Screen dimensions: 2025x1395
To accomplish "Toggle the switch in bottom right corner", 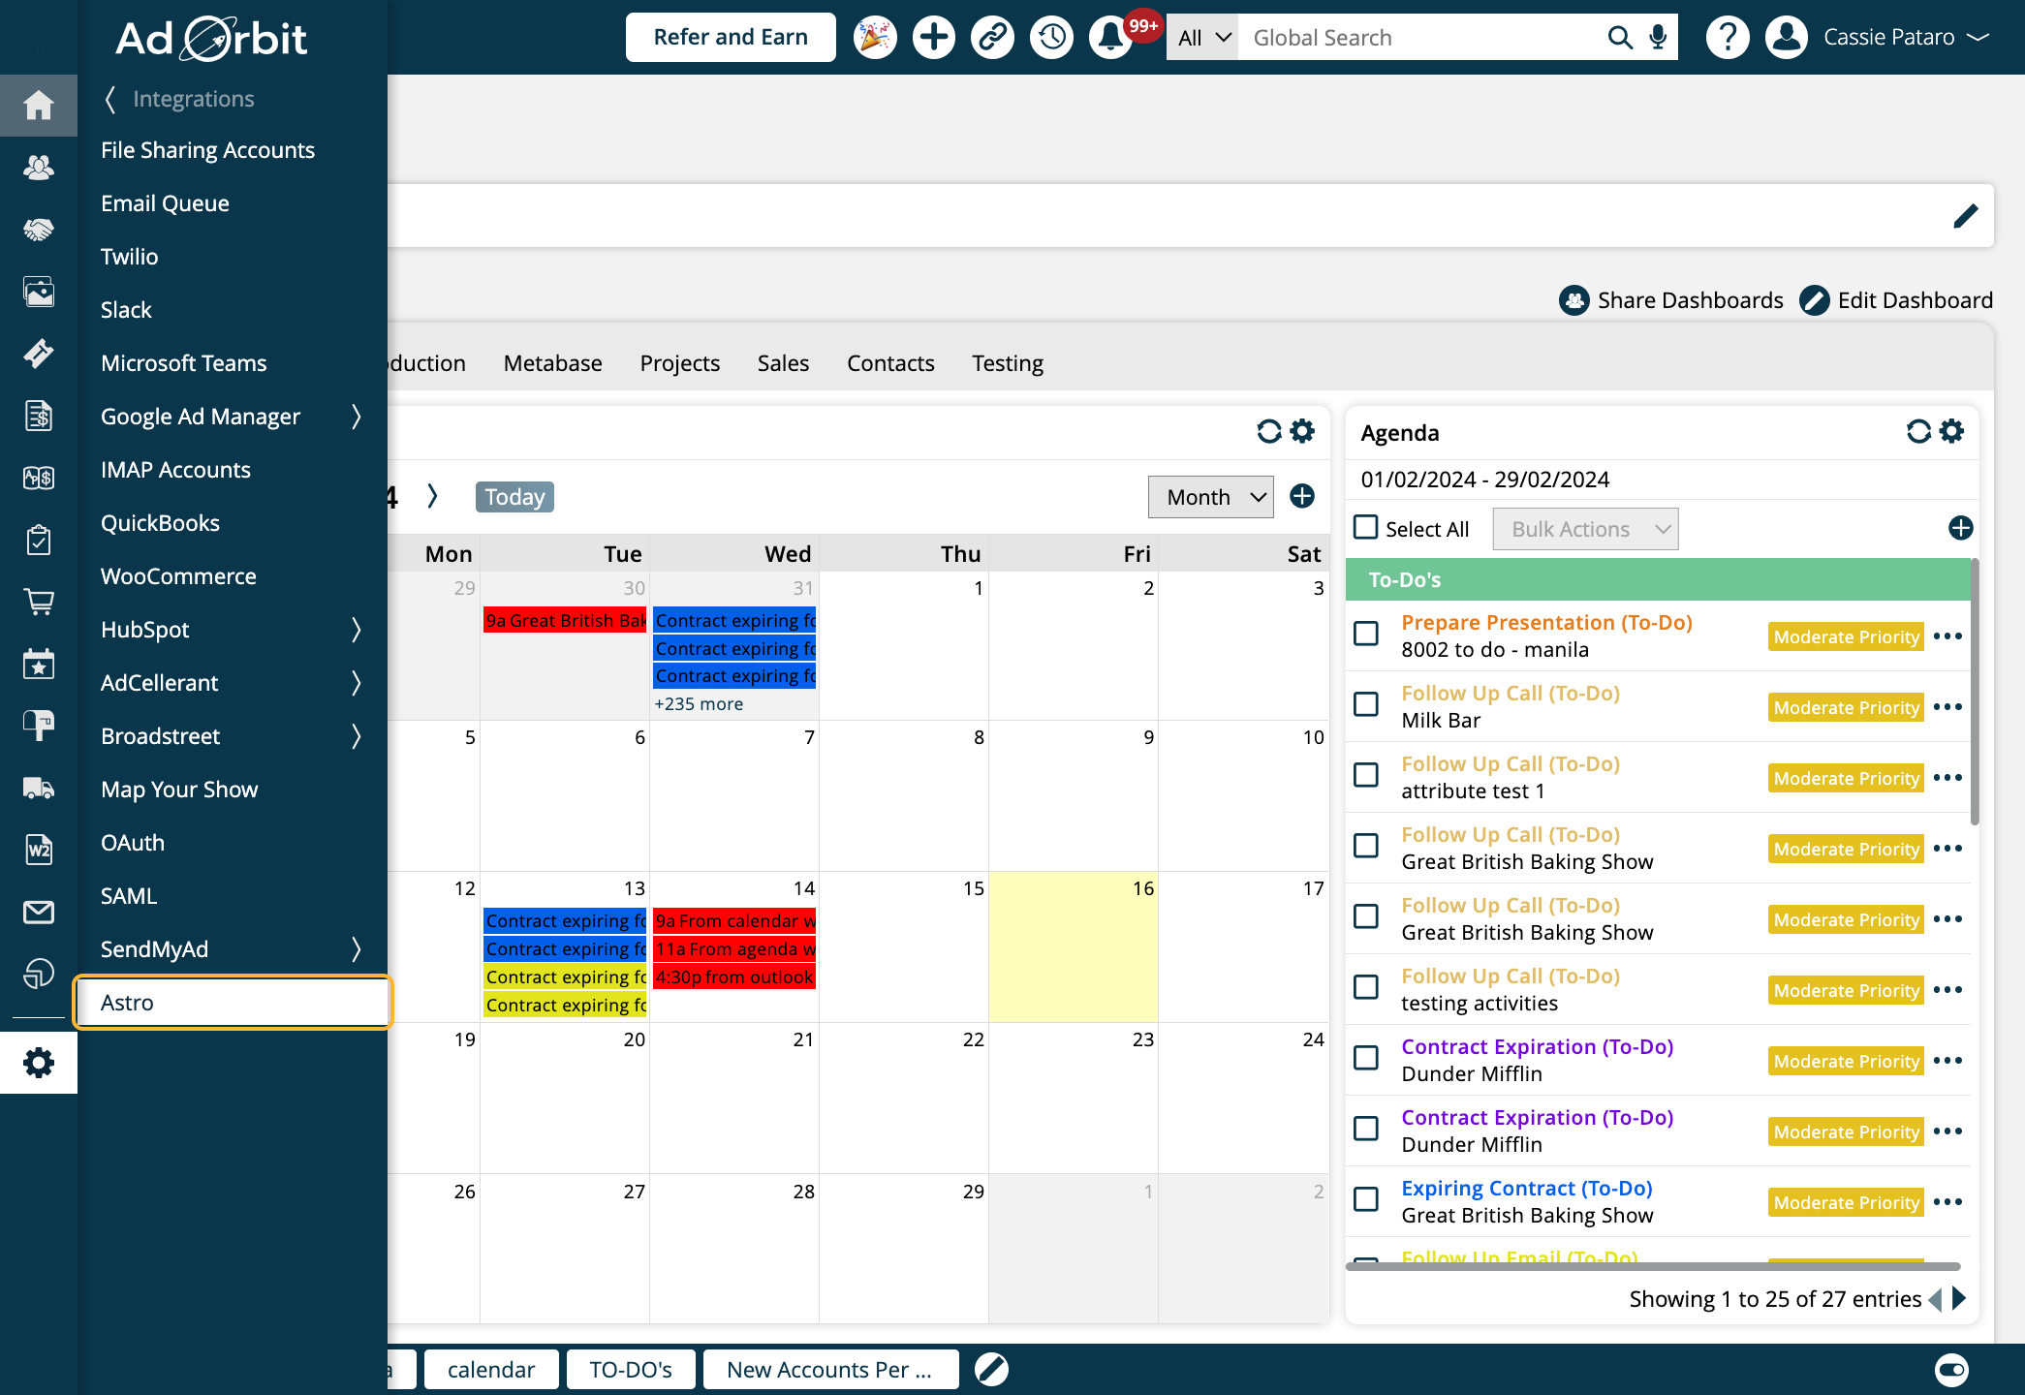I will [x=1951, y=1369].
